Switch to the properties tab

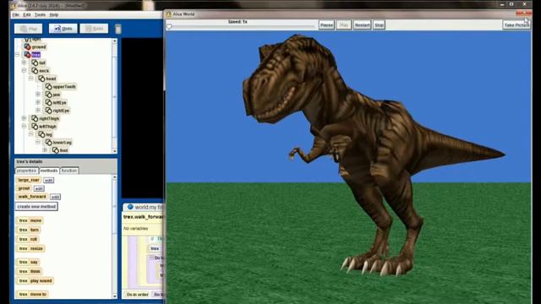point(26,171)
